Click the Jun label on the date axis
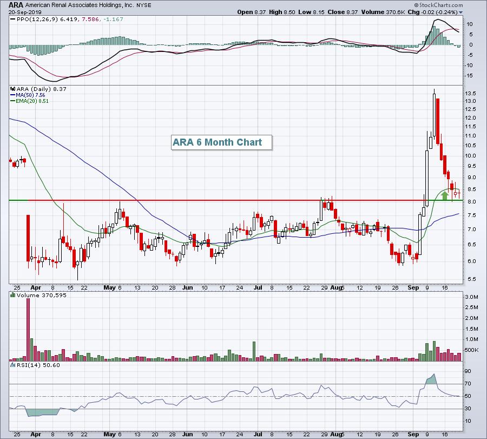This screenshot has height=439, width=487. [x=188, y=287]
